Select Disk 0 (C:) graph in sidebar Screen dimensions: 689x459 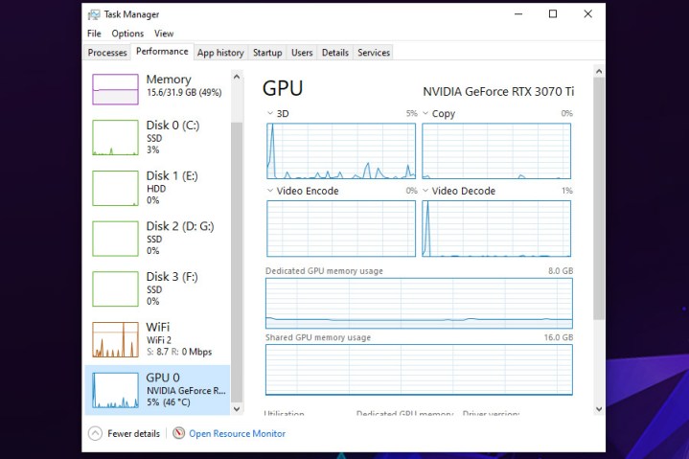115,137
